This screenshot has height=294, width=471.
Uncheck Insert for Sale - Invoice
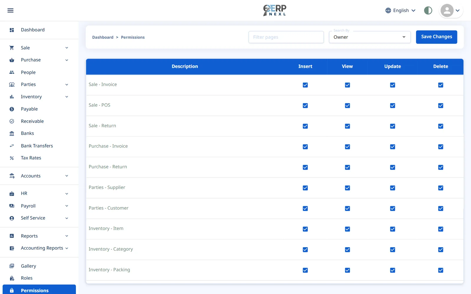(x=305, y=85)
